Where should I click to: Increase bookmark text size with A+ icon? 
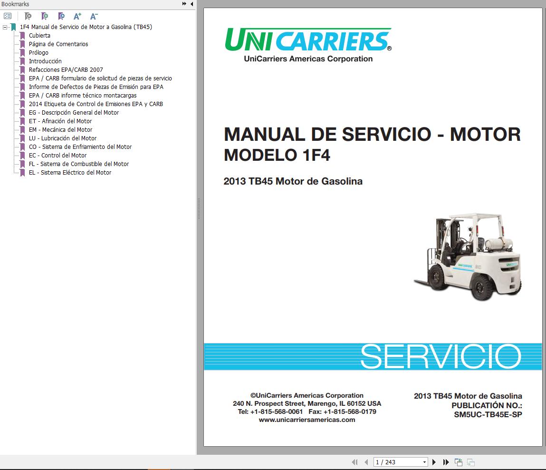point(77,16)
